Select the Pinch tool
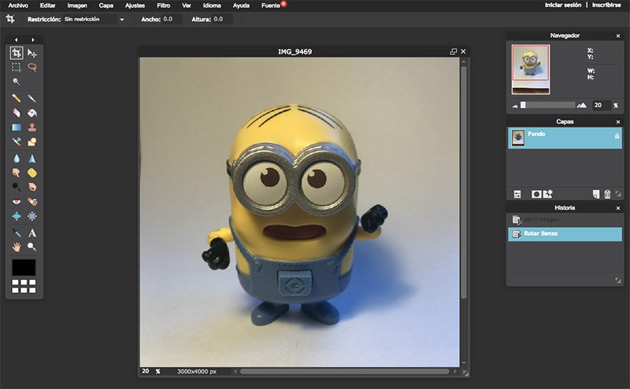The image size is (630, 389). click(32, 216)
